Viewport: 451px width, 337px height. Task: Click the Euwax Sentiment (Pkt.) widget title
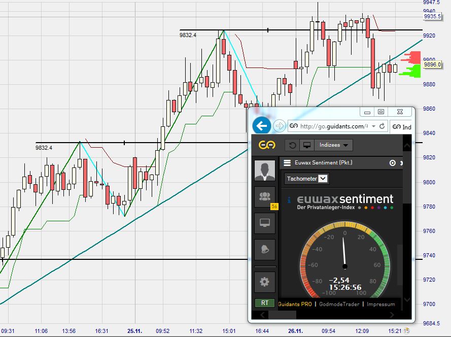tap(323, 162)
